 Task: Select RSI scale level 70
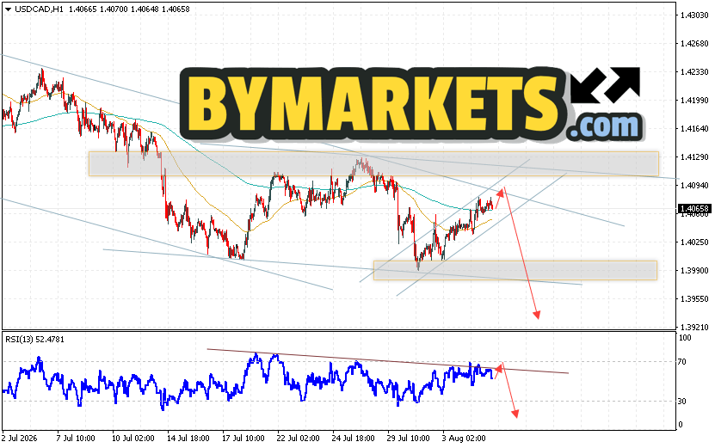[682, 362]
